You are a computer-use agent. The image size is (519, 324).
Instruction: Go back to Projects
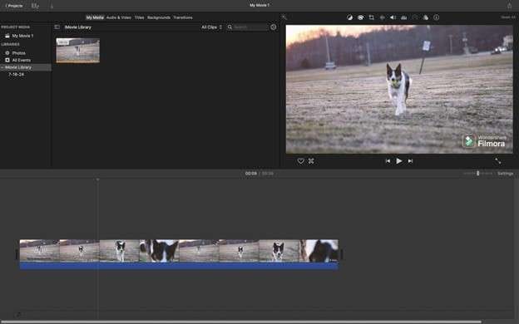(14, 6)
